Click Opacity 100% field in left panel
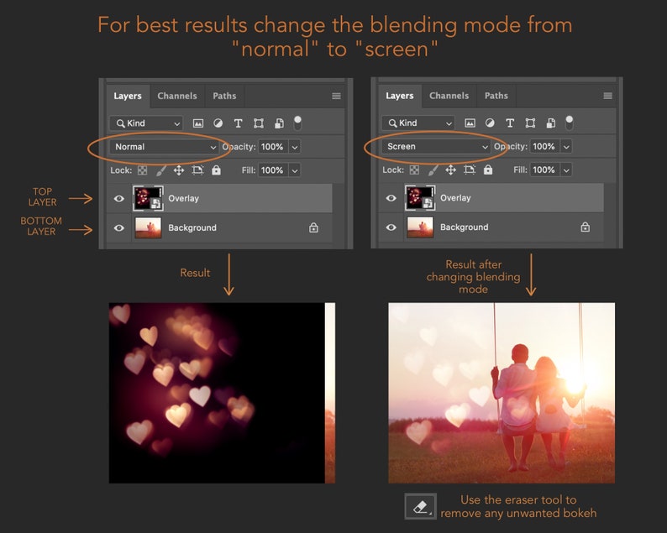667x533 pixels. 273,147
